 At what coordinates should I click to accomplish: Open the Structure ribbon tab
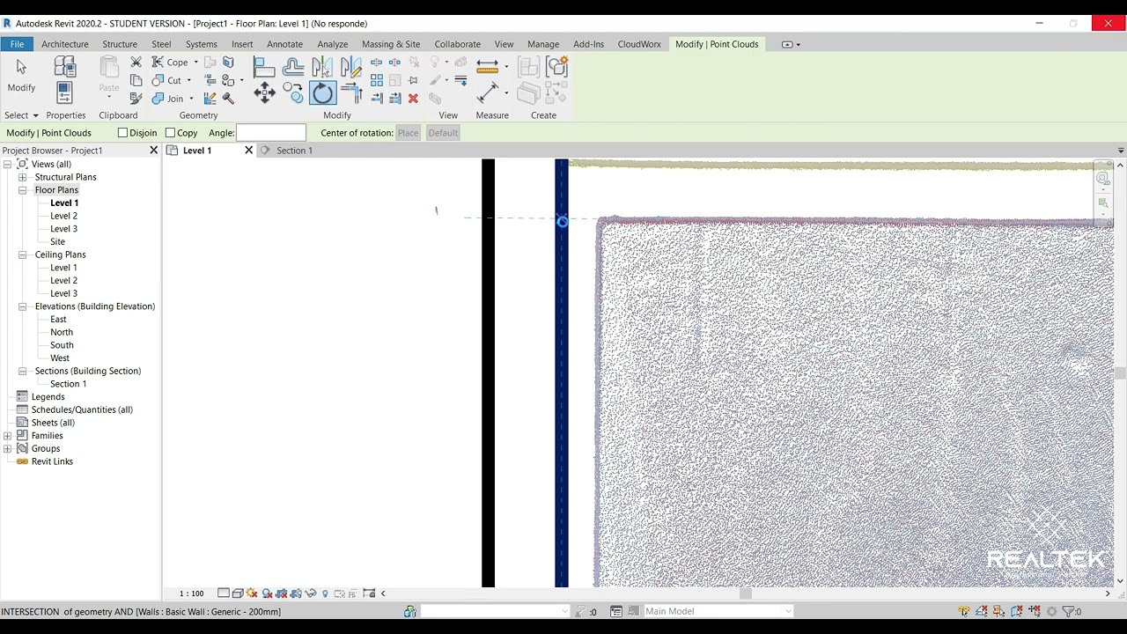click(120, 44)
